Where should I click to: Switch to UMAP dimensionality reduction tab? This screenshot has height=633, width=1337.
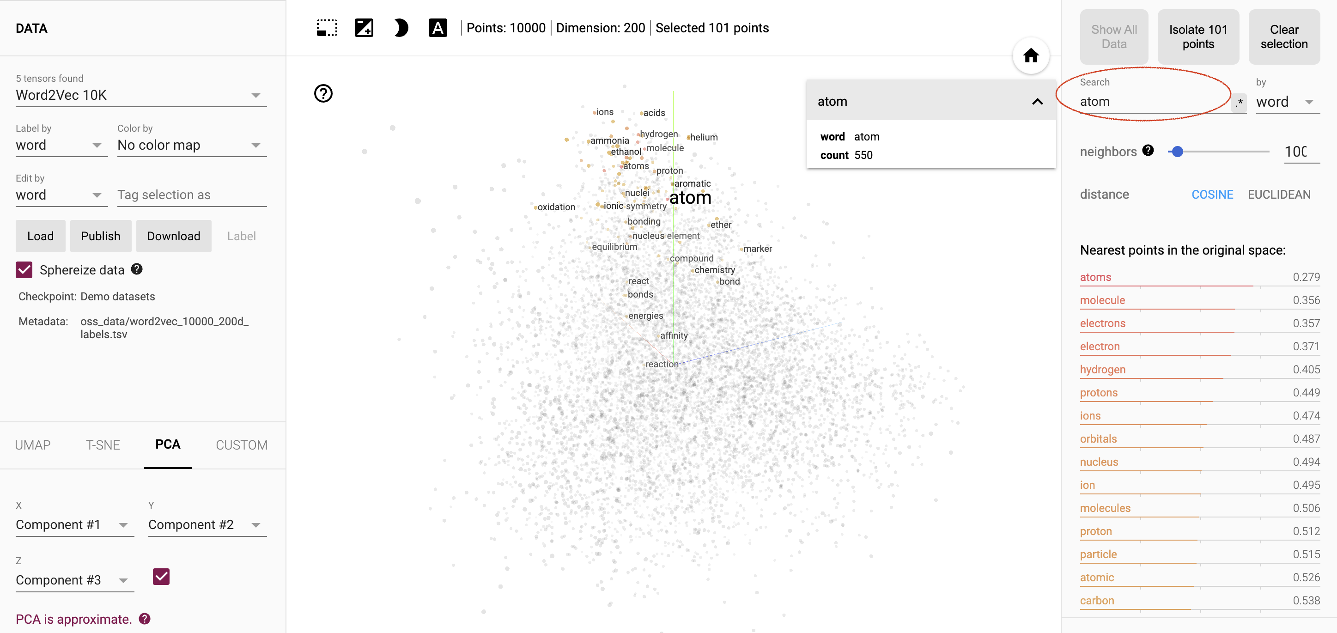pos(32,444)
